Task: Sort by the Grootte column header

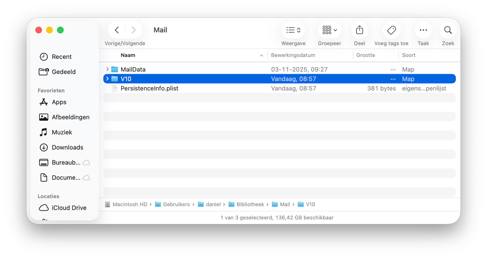Action: pos(366,55)
